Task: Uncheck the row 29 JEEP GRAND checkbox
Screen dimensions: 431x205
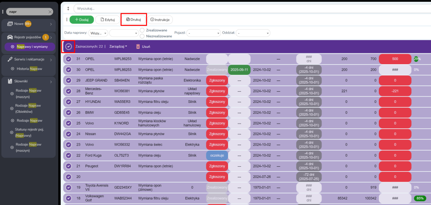Action: [69, 80]
